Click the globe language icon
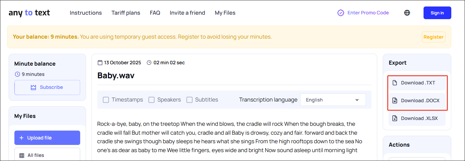This screenshot has height=161, width=465. 407,13
